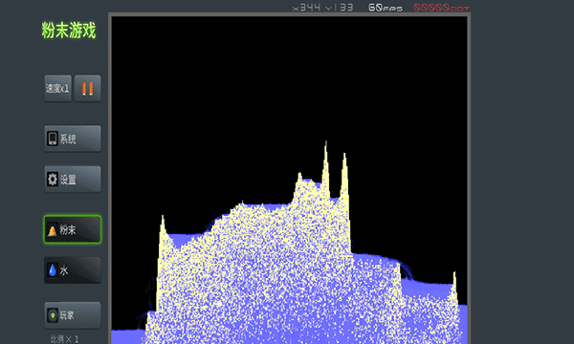The height and width of the screenshot is (344, 574).
Task: Pause the simulation with the orange pause button
Action: pyautogui.click(x=87, y=89)
